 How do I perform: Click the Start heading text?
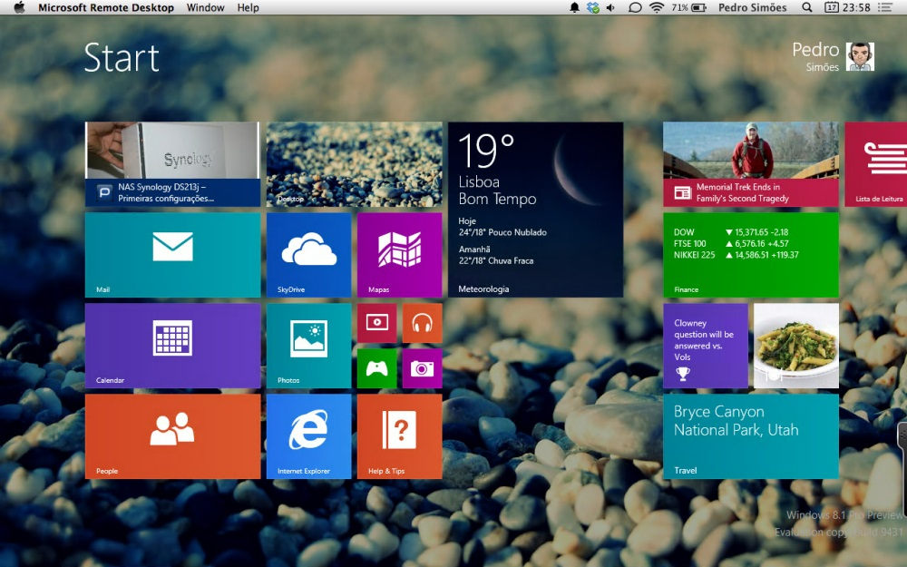click(x=122, y=58)
